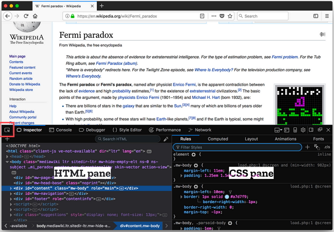Expand the div id="mw-navigation" node
The height and width of the screenshot is (232, 334).
(11, 194)
